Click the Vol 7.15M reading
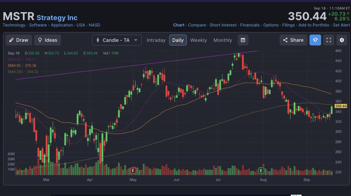This screenshot has height=196, width=351. [x=111, y=53]
